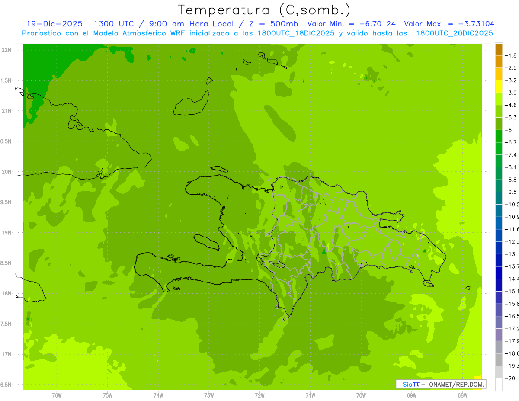The image size is (519, 401).
Task: Click the "72W" longitude label
Action: point(259,395)
